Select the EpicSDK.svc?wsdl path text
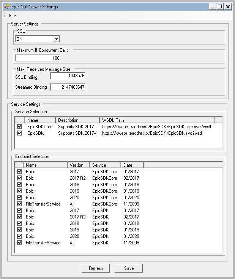235x279 pixels. click(x=152, y=133)
